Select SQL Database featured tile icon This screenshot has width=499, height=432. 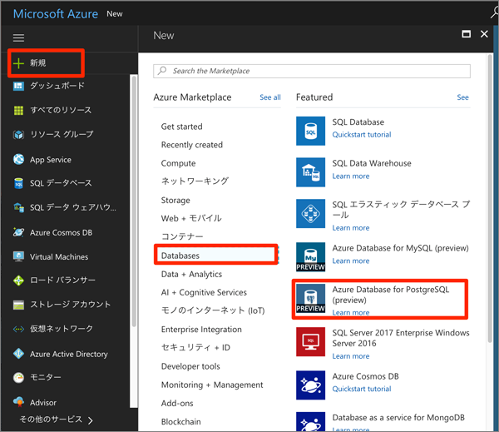[310, 131]
